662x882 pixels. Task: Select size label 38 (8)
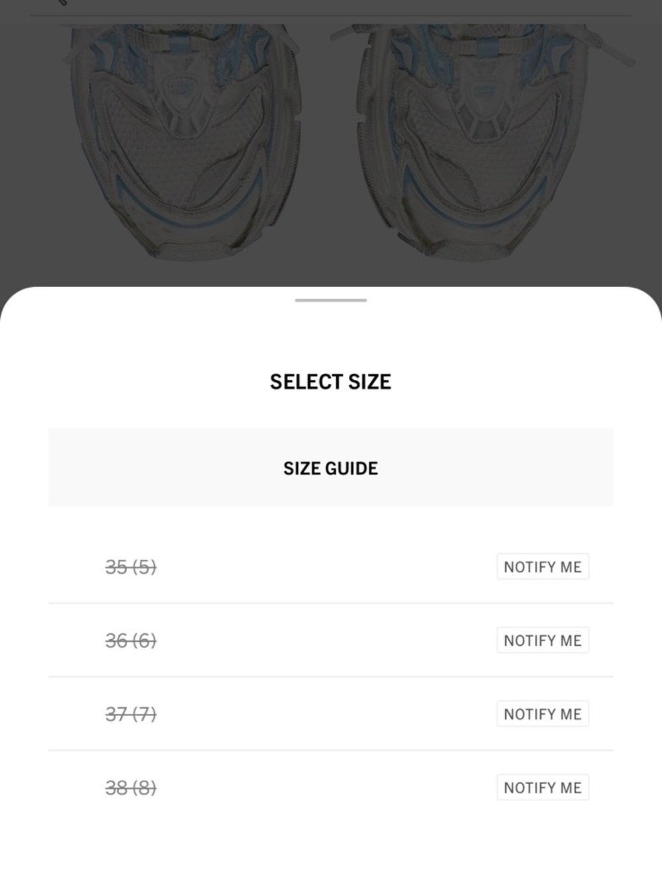point(131,787)
